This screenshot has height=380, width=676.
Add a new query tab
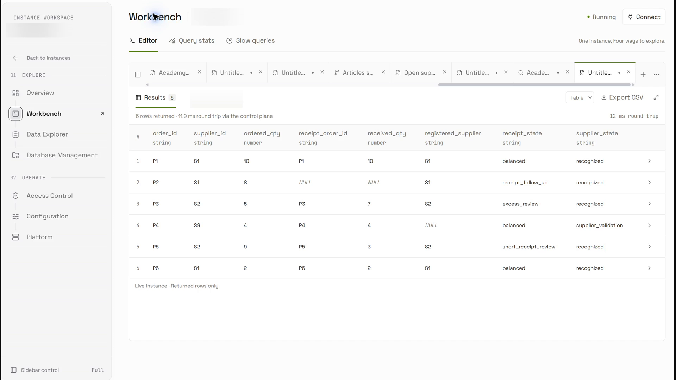(x=643, y=75)
